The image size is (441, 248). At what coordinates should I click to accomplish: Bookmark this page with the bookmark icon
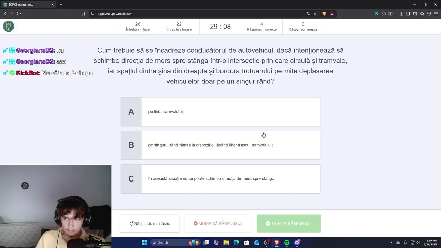pyautogui.click(x=83, y=14)
